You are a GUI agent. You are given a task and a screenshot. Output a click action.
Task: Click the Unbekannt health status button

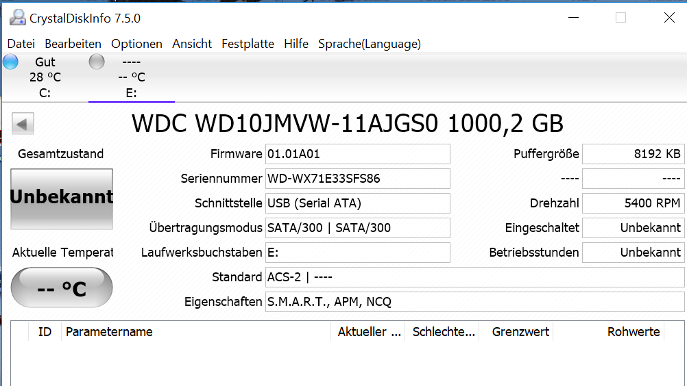pyautogui.click(x=62, y=199)
